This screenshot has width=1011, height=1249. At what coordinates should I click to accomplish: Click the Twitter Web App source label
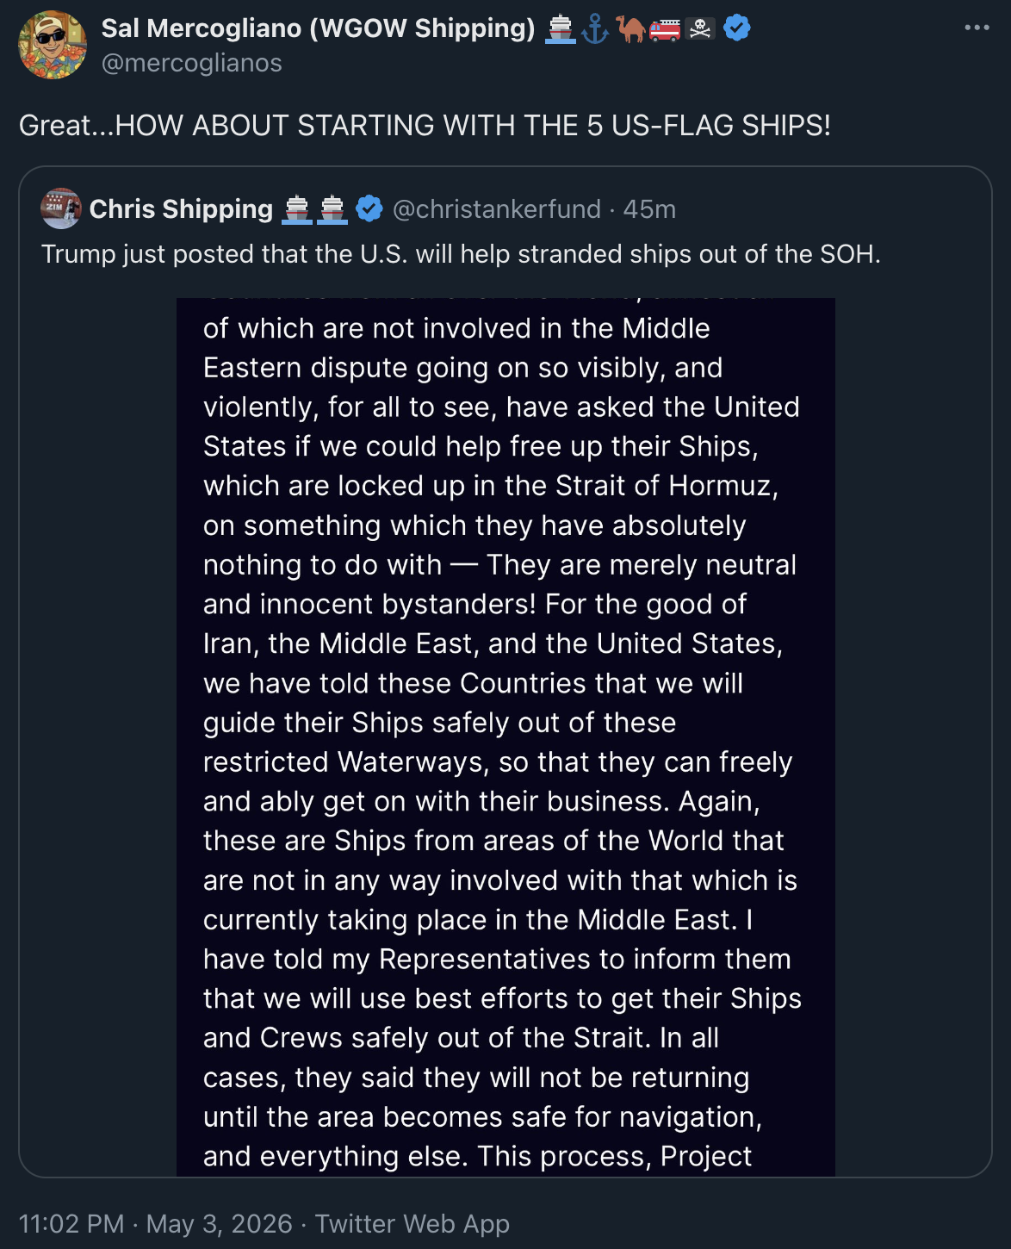coord(412,1223)
